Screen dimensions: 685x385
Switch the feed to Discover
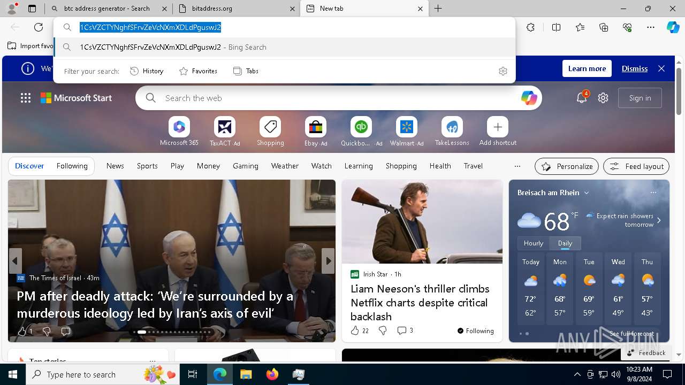pos(29,166)
